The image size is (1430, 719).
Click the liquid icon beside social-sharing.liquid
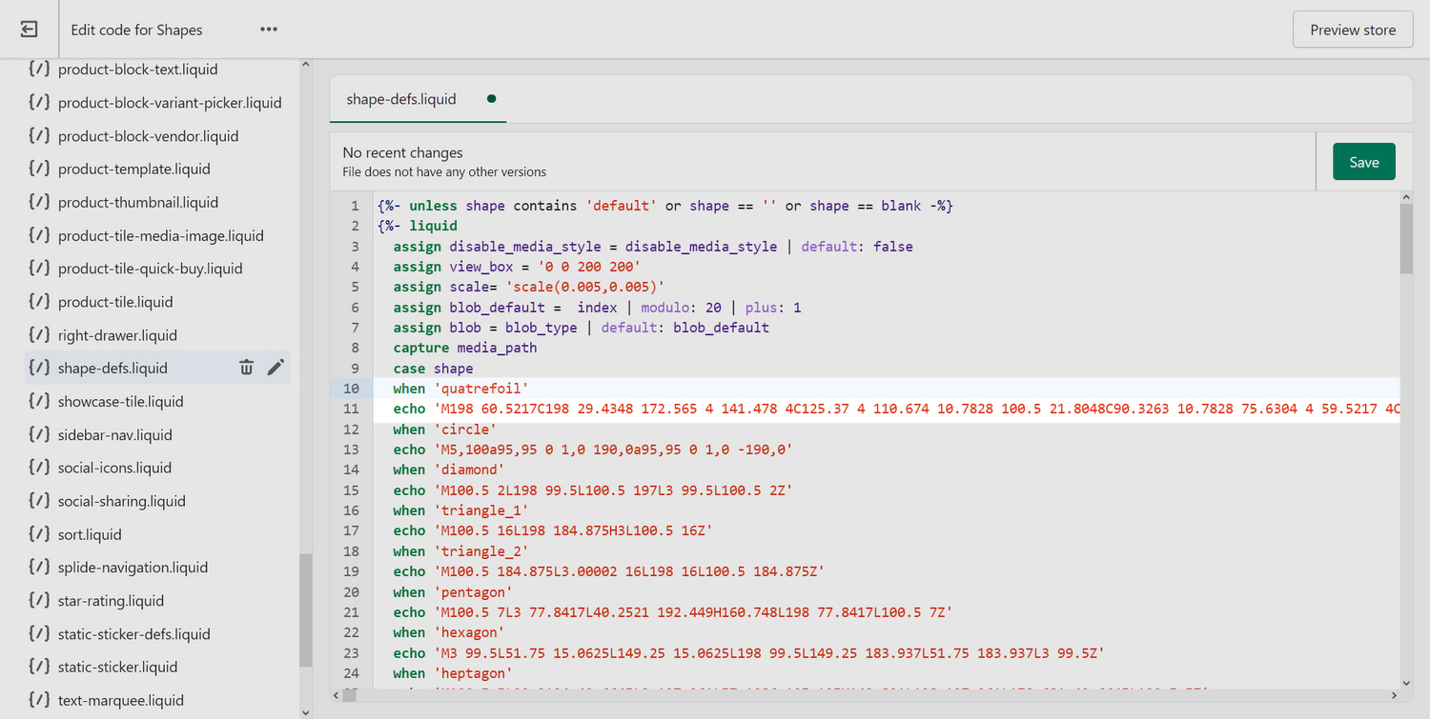(x=39, y=501)
